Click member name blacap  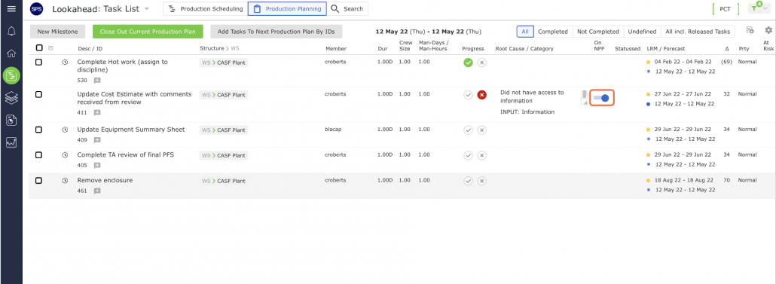coord(333,129)
